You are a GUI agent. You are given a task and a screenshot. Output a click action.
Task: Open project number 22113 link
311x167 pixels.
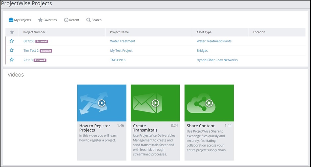28,60
